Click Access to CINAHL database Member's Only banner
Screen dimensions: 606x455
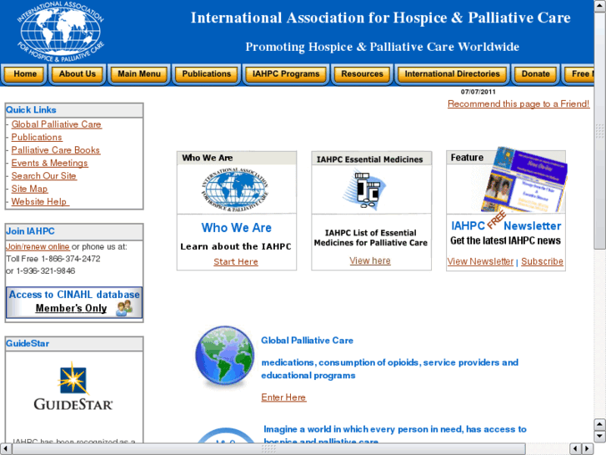(74, 302)
